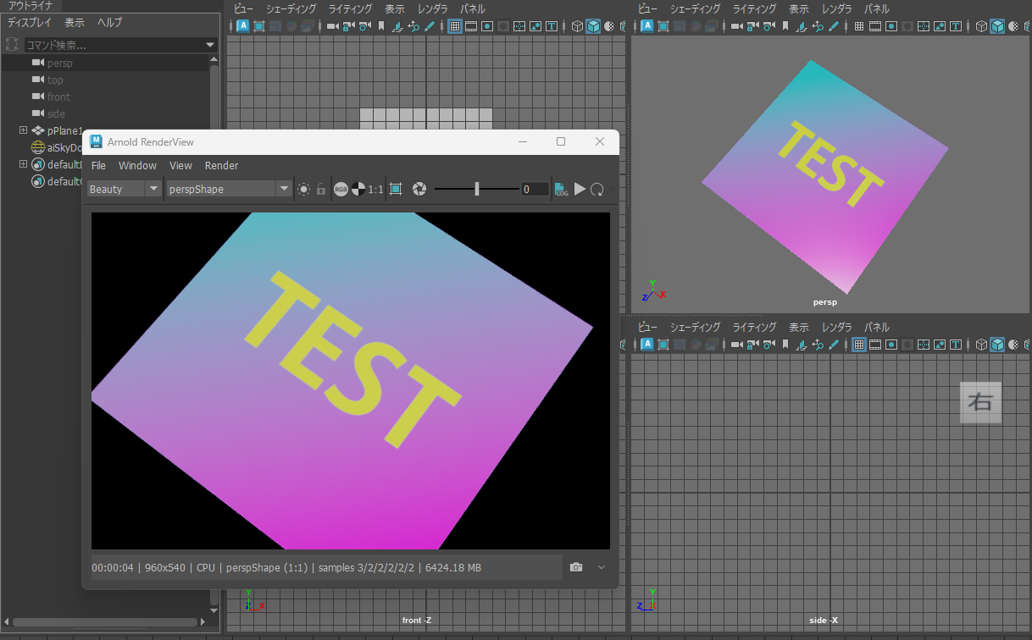Select side camera in outliner
Screen dimensions: 1032x640
56,113
